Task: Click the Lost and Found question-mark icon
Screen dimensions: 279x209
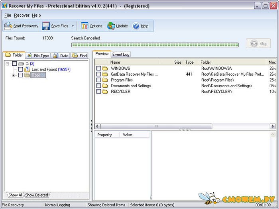Action: (27, 69)
